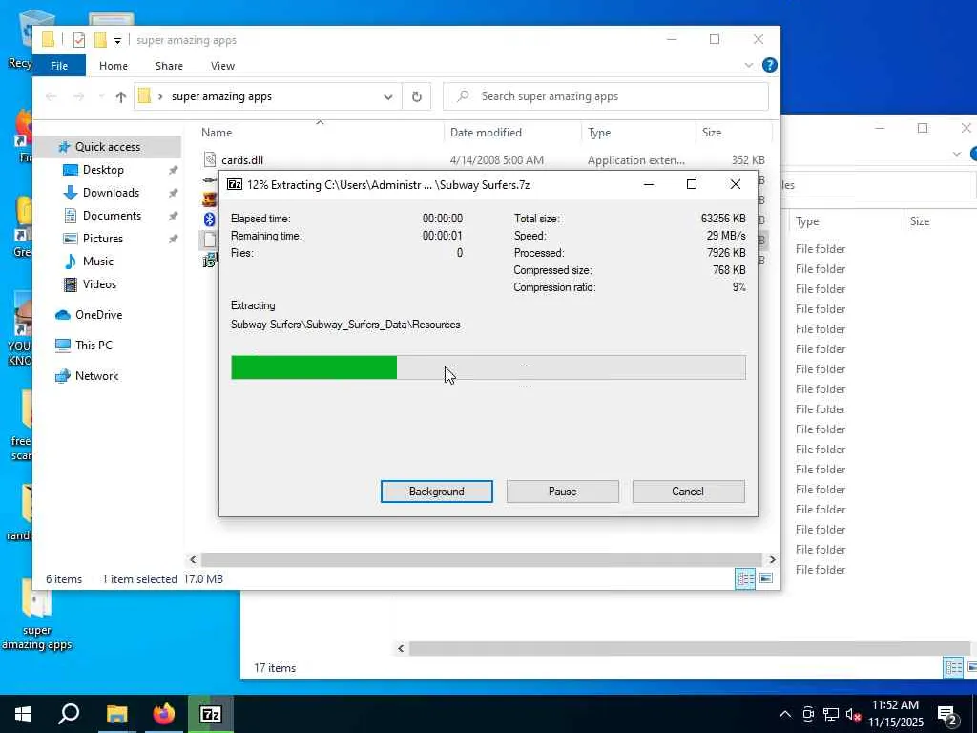Click the network tray icon
Image resolution: width=977 pixels, height=733 pixels.
pyautogui.click(x=831, y=714)
